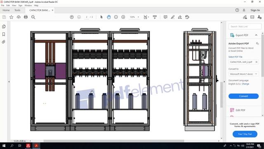Zoom in using the plus circle
This screenshot has height=149, width=264.
[123, 17]
